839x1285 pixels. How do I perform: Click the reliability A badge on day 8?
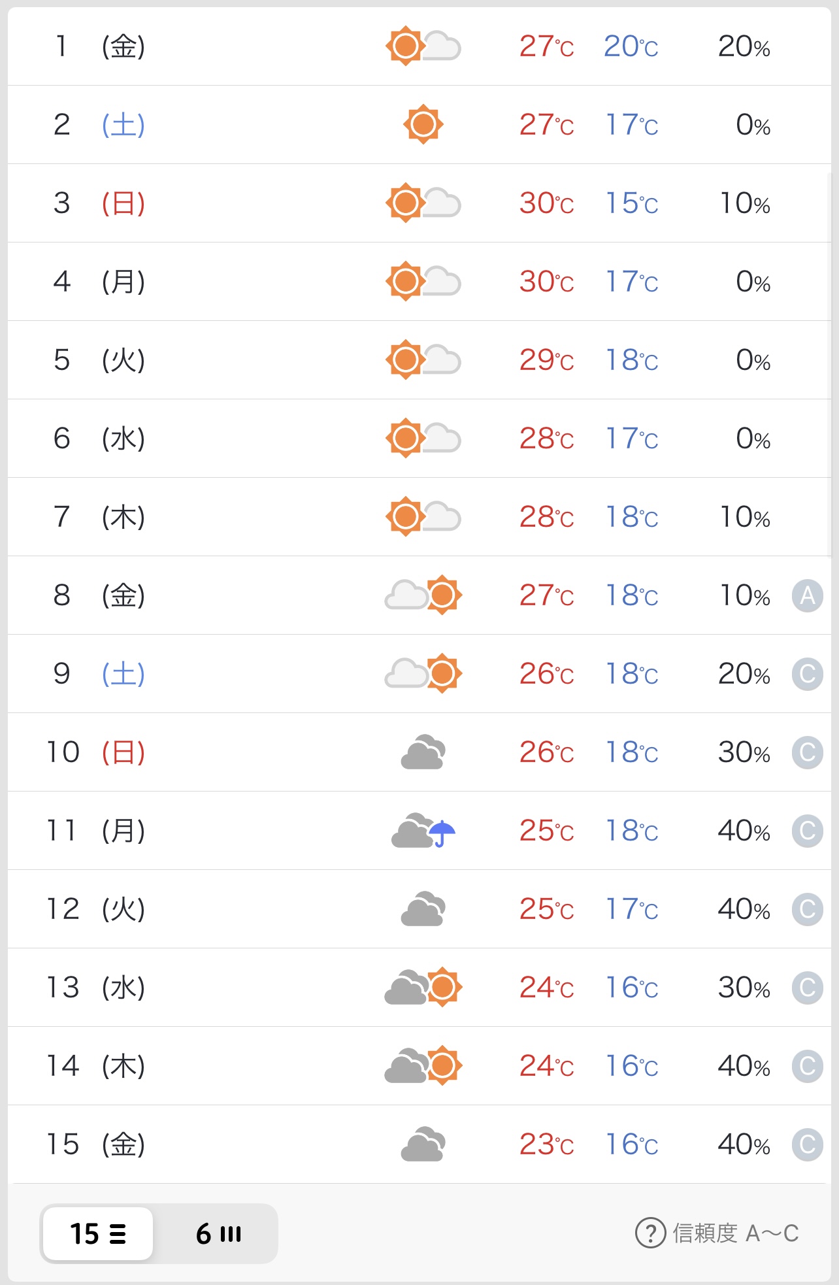(807, 595)
